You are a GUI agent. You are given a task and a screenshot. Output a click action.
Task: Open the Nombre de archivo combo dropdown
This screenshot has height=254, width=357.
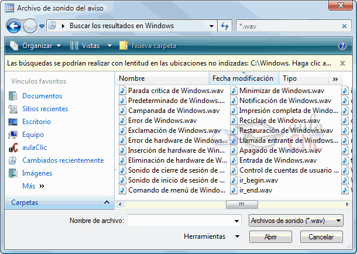point(236,221)
